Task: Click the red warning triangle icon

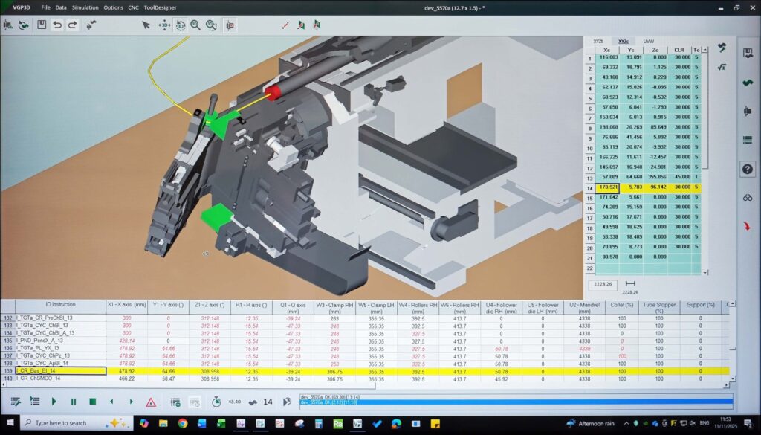Action: click(x=151, y=402)
